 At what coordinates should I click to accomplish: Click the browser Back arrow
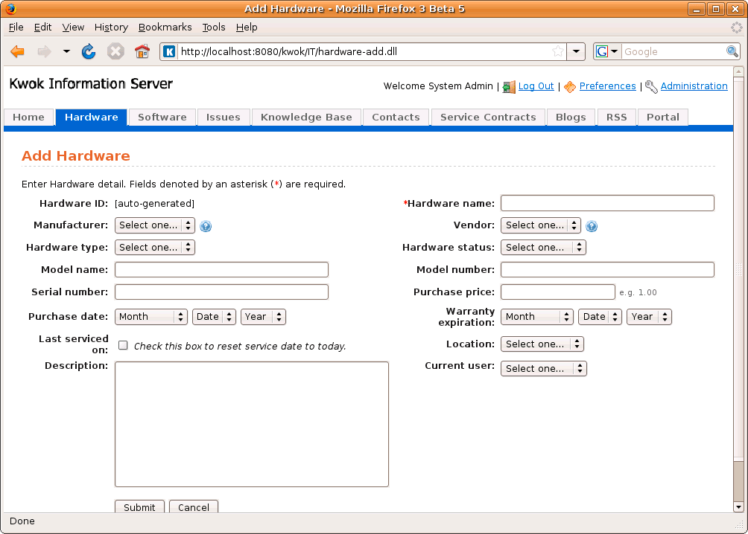point(18,51)
